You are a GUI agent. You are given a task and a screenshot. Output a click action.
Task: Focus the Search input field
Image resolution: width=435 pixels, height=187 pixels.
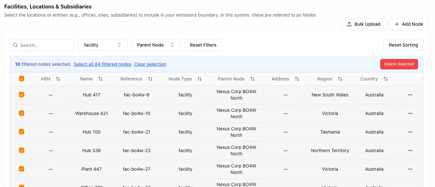42,45
